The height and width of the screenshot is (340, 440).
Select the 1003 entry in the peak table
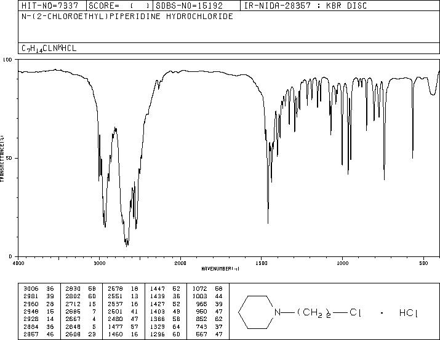tap(207, 296)
